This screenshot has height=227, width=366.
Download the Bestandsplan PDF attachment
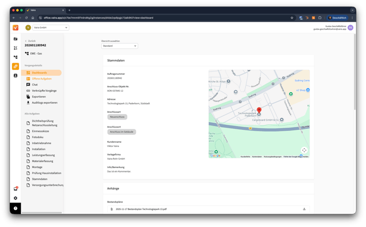[304, 209]
